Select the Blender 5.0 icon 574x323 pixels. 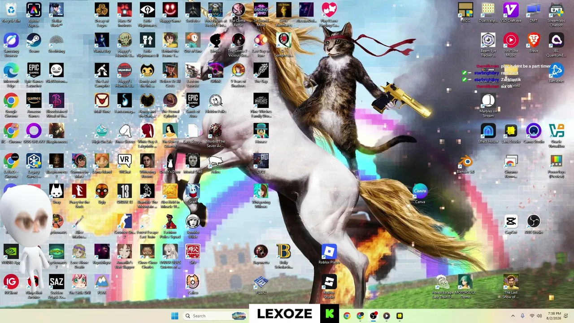465,164
